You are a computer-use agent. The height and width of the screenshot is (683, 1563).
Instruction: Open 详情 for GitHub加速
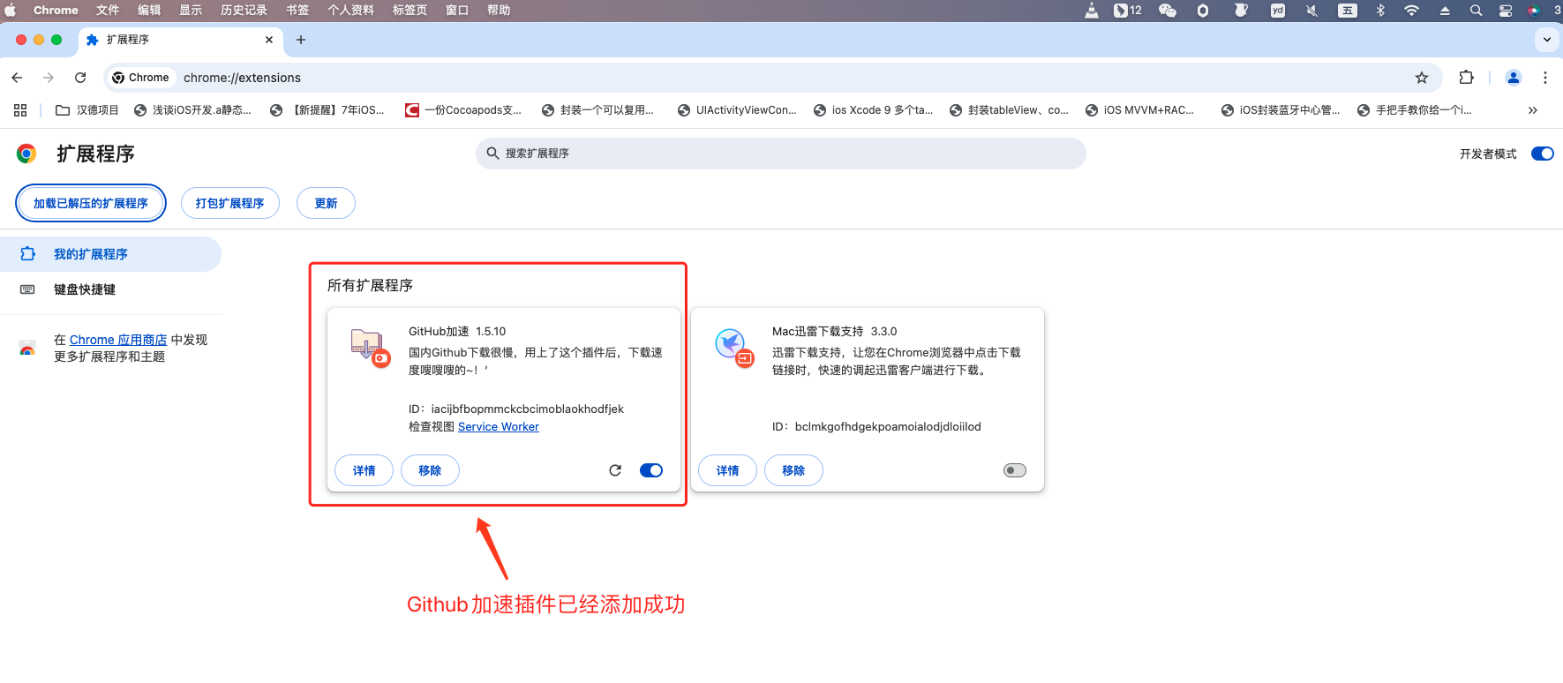click(x=364, y=470)
